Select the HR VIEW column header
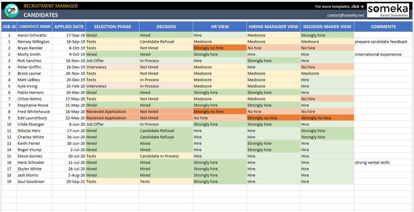The height and width of the screenshot is (212, 414). 219,26
